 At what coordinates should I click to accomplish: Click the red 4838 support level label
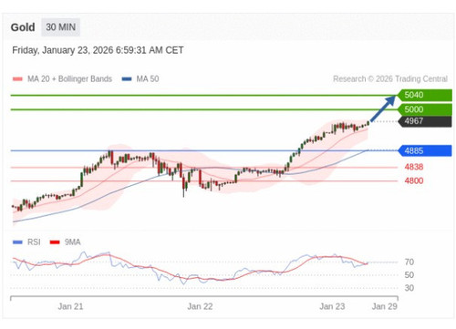(x=414, y=167)
